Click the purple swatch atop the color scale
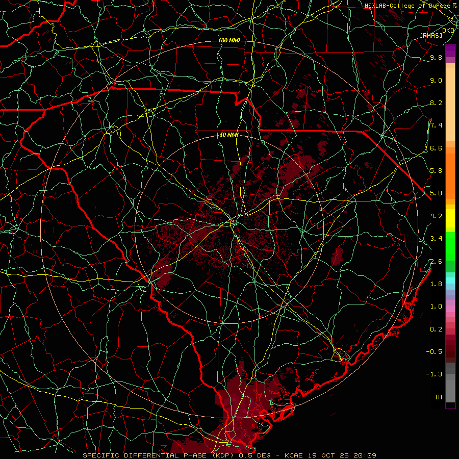 450,51
